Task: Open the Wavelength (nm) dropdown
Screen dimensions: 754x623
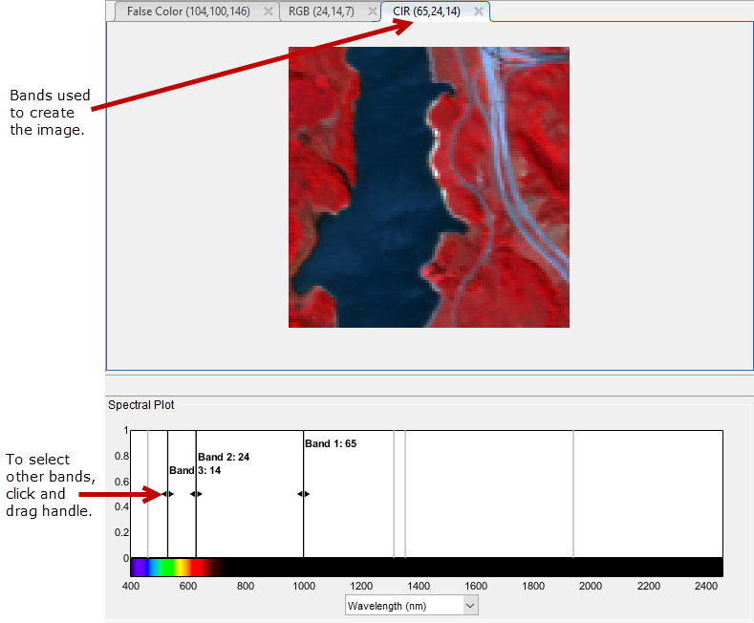Action: 412,606
